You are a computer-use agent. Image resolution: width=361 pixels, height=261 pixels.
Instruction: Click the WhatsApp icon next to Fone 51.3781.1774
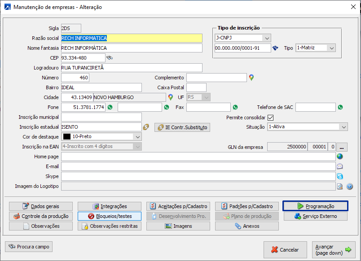click(110, 107)
